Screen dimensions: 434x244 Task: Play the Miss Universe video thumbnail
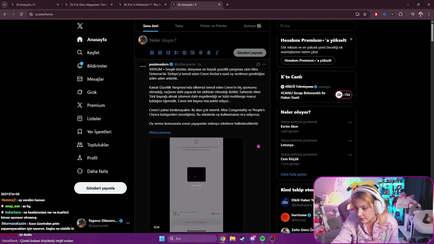pos(196,185)
